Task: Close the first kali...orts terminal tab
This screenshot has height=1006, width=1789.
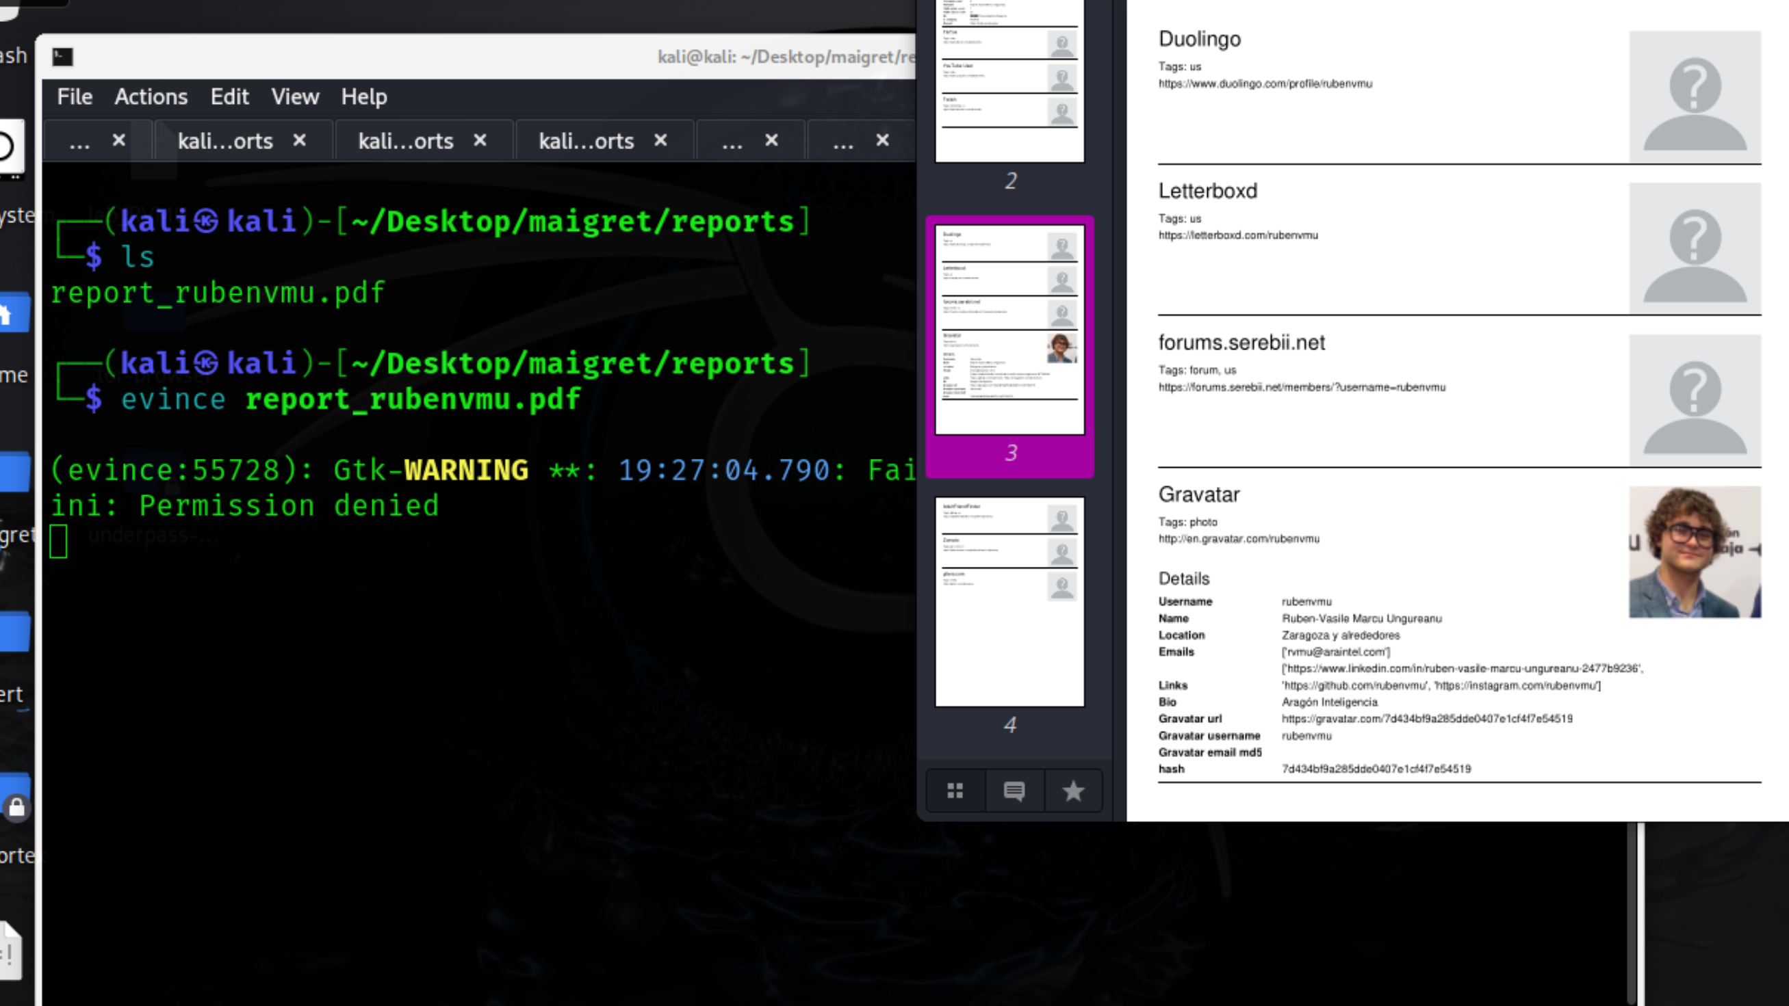Action: click(x=299, y=141)
